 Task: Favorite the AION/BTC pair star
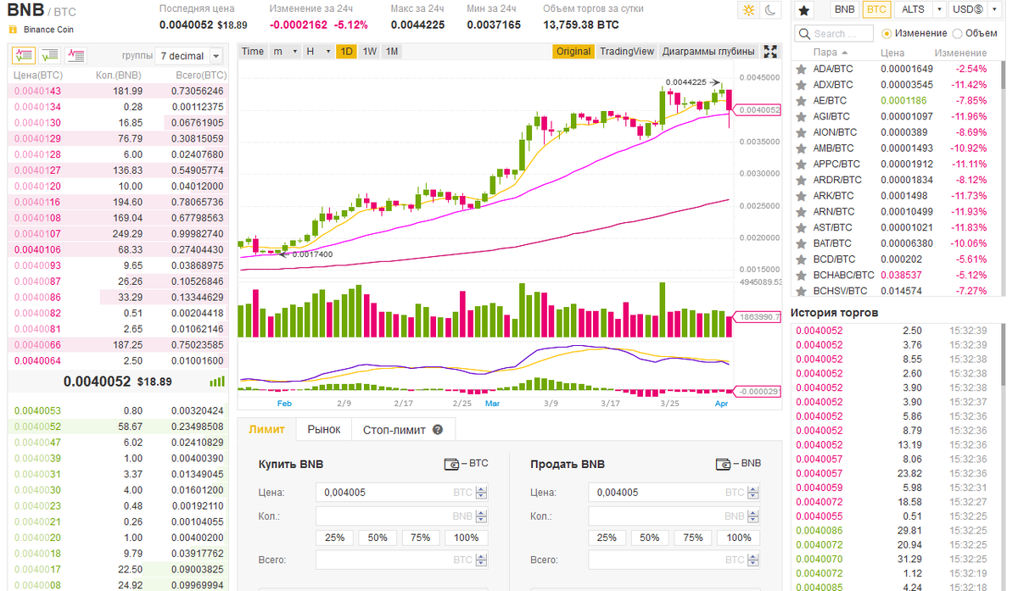[x=800, y=132]
